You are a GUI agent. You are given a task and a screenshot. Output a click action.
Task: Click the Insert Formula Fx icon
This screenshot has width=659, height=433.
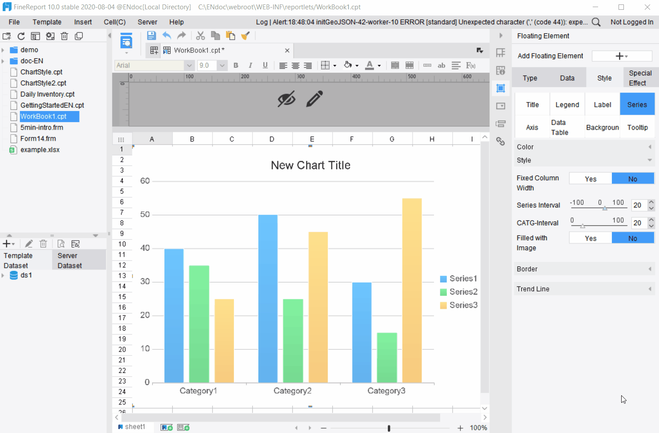(470, 65)
